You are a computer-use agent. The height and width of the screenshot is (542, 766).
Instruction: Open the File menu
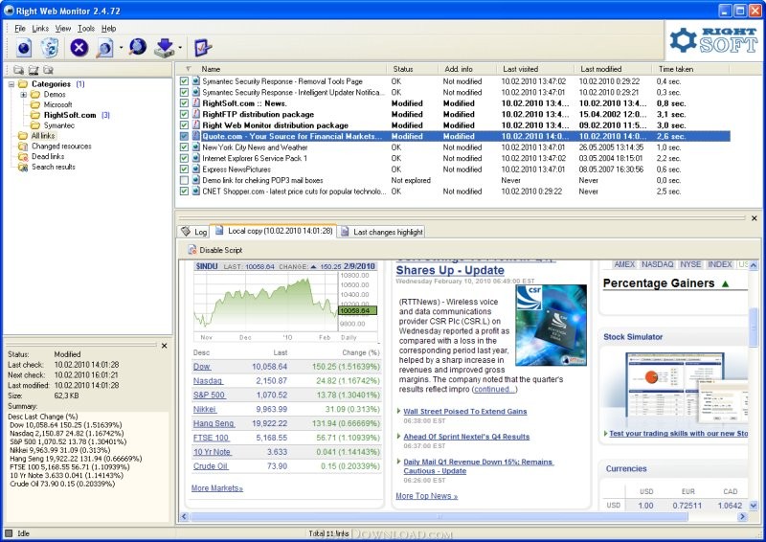click(x=19, y=29)
